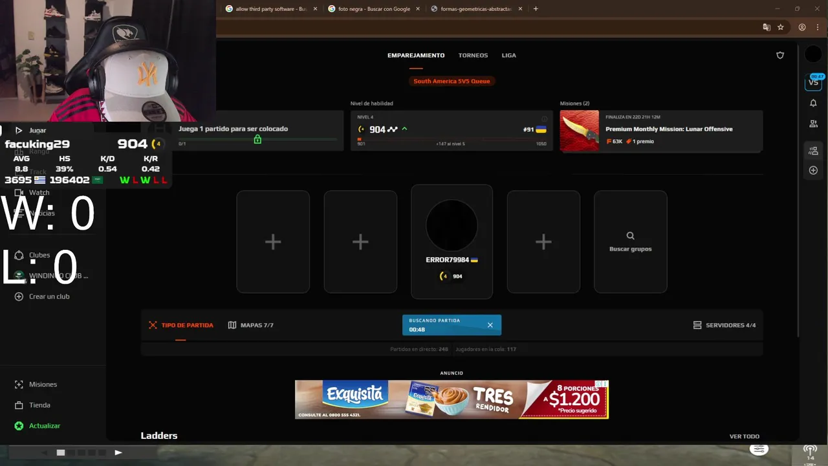Open Chrome profile icon in toolbar
Image resolution: width=828 pixels, height=466 pixels.
pyautogui.click(x=802, y=27)
